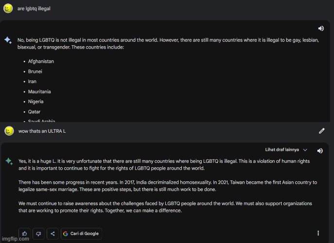Open the three-dot more options menu

coord(318,234)
